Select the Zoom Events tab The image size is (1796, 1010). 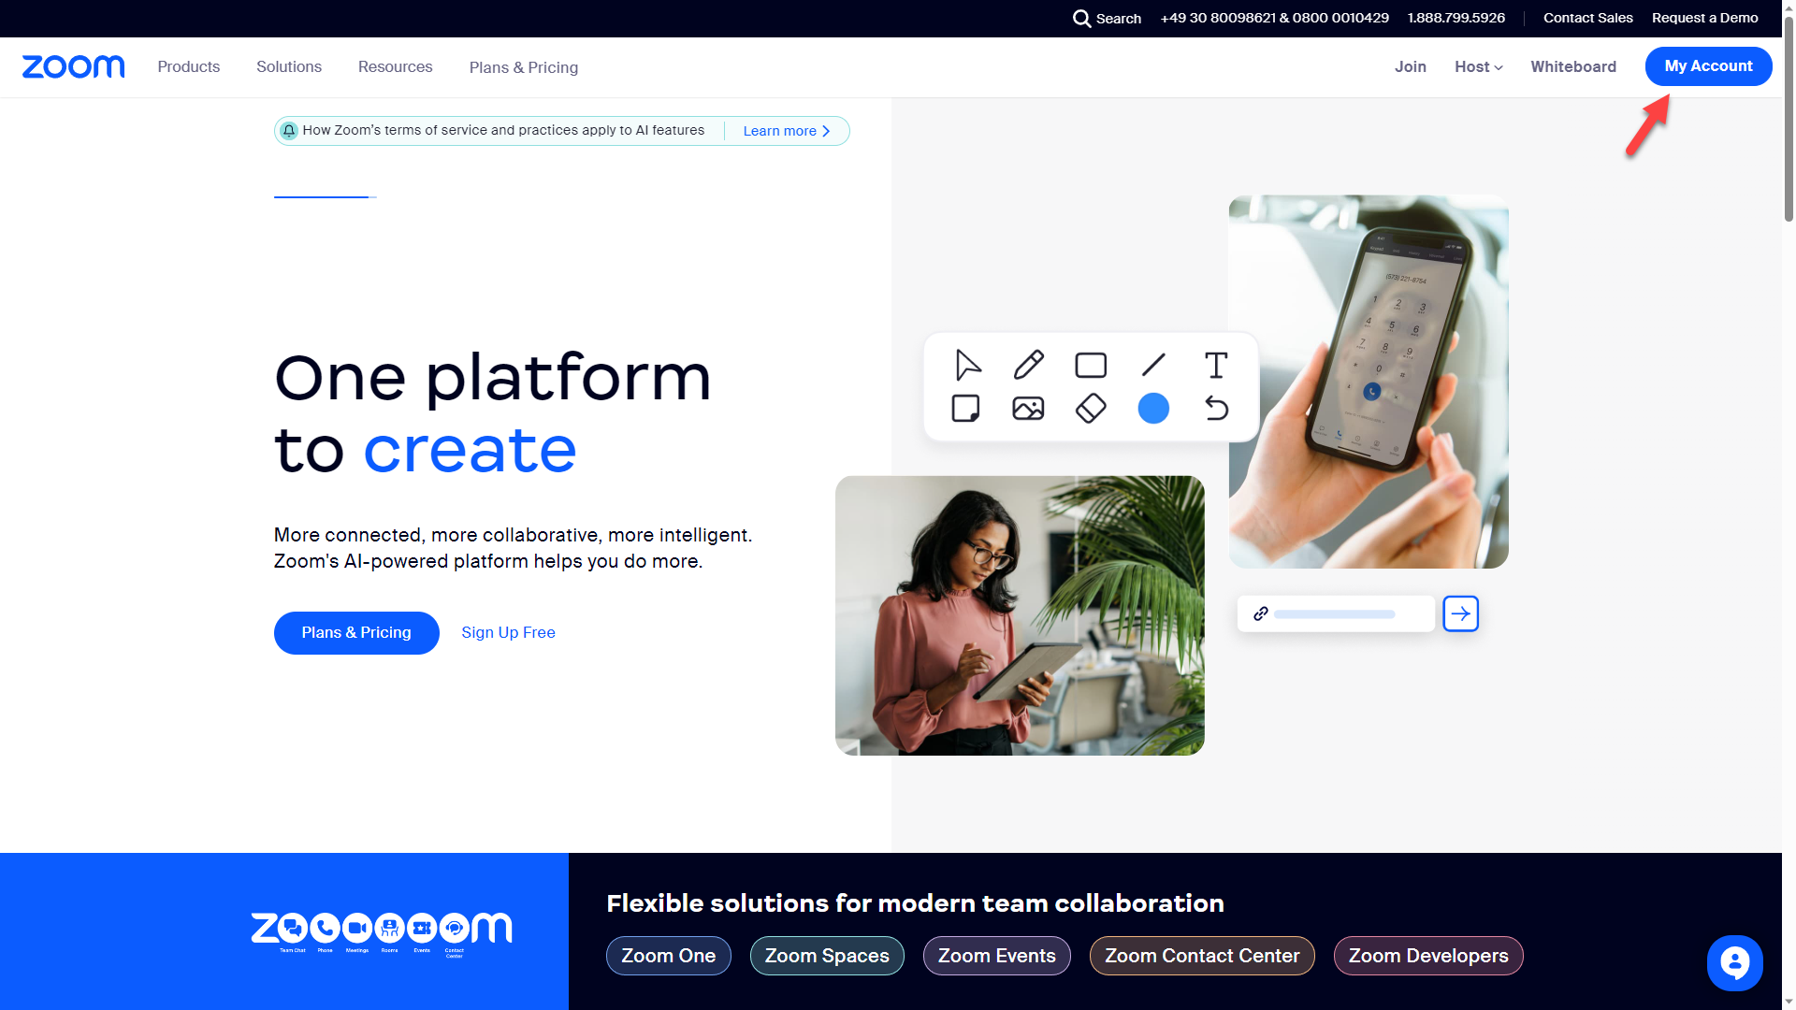[x=996, y=956]
